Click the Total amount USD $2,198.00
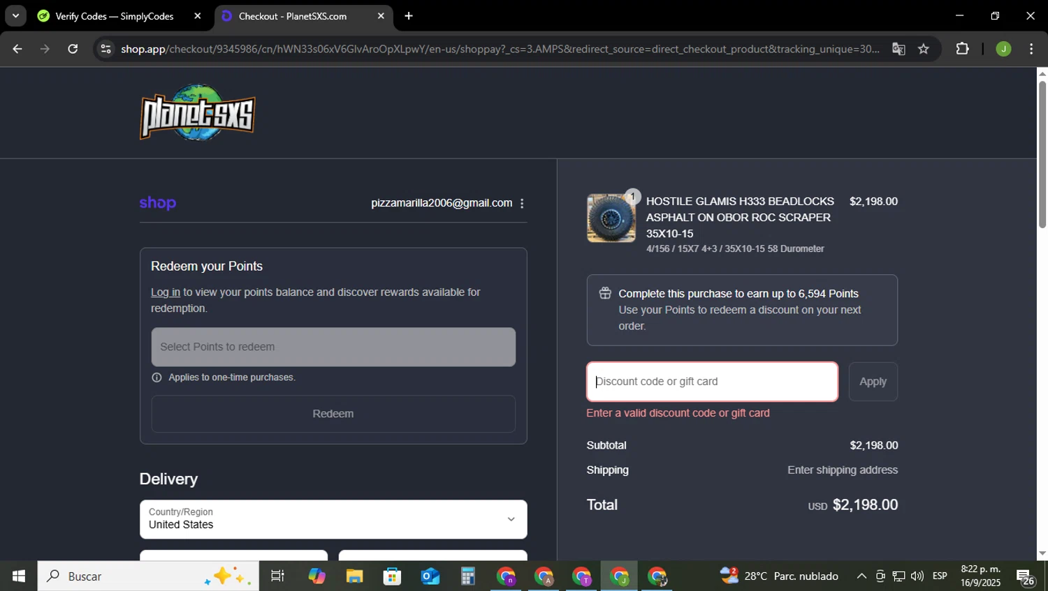This screenshot has height=591, width=1048. click(x=853, y=505)
